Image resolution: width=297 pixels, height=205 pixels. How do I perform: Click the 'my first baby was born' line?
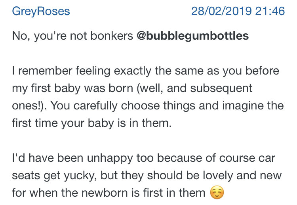[x=132, y=88]
